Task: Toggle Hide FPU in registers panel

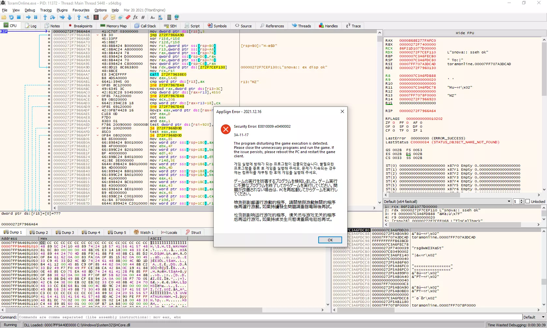Action: pos(465,33)
